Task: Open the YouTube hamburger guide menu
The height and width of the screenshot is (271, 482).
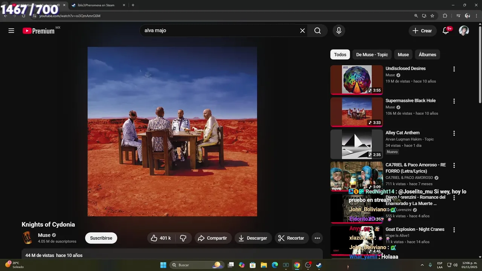Action: (x=11, y=31)
